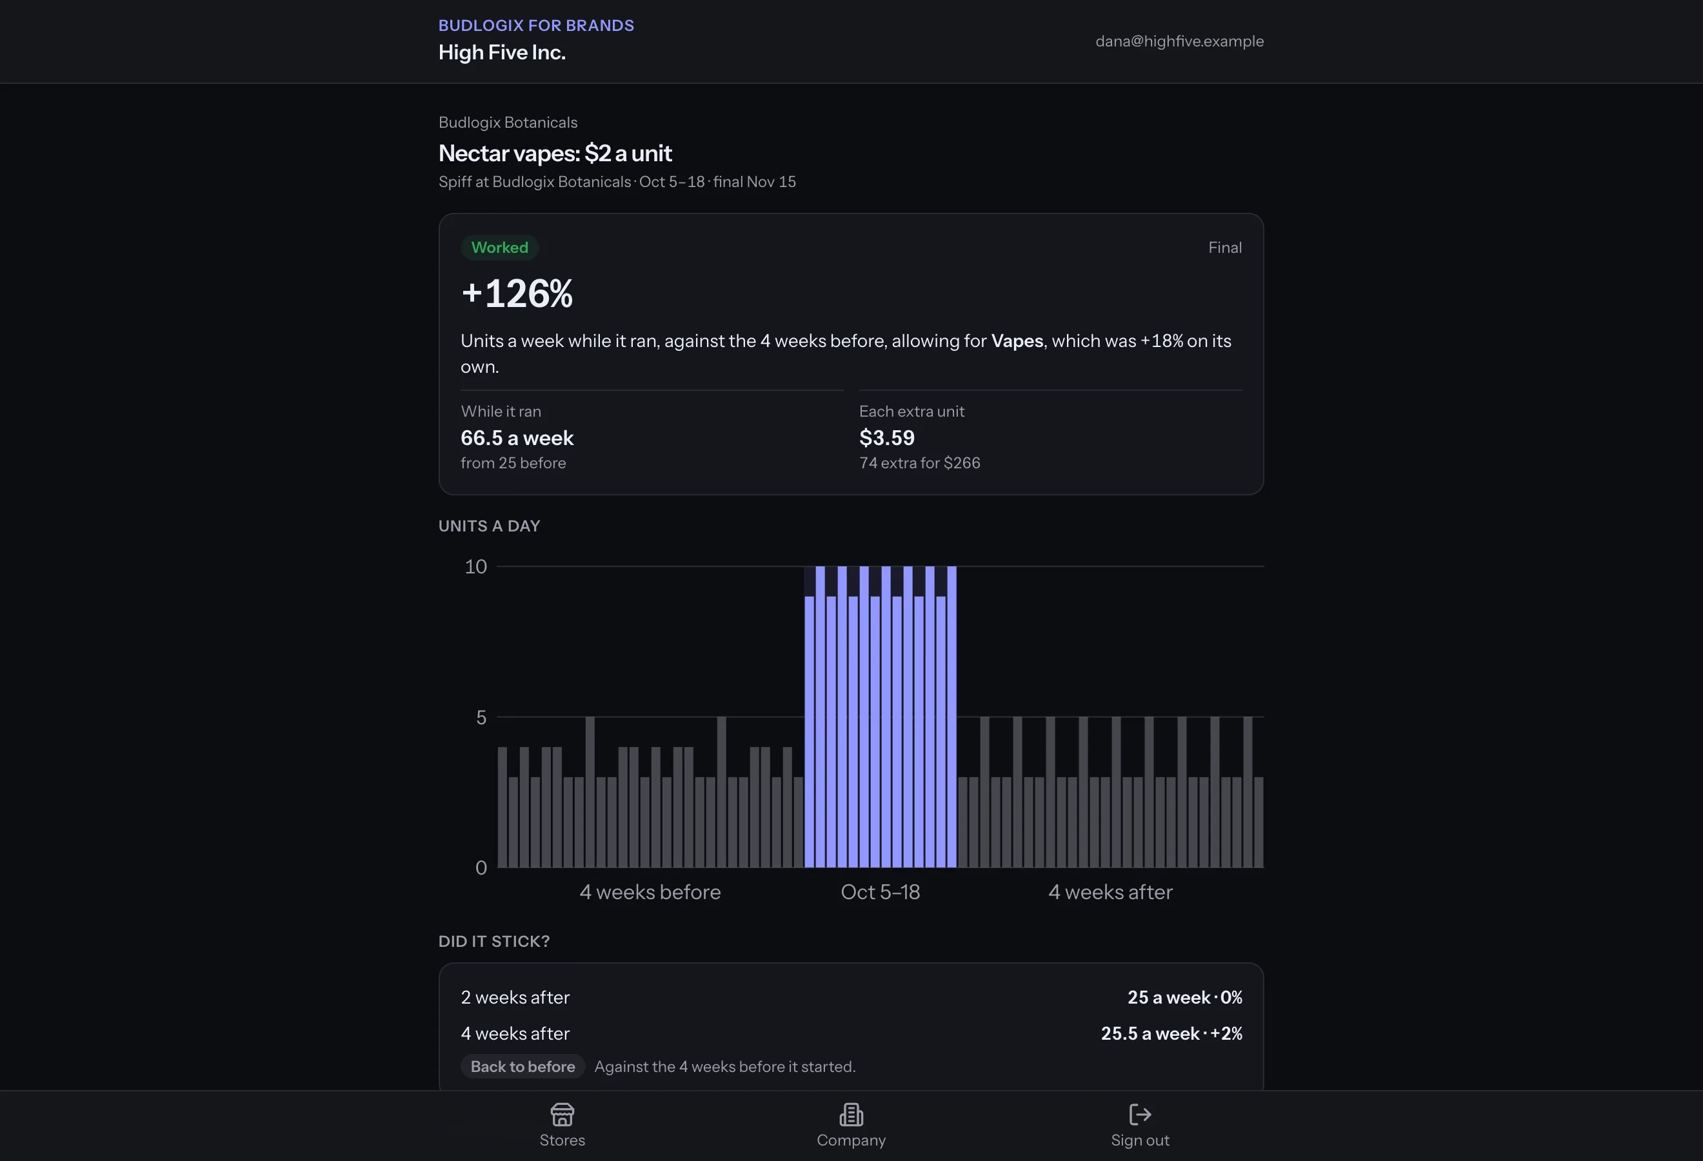The height and width of the screenshot is (1161, 1703).
Task: Click the dana@highfive.example account email
Action: pyautogui.click(x=1179, y=41)
